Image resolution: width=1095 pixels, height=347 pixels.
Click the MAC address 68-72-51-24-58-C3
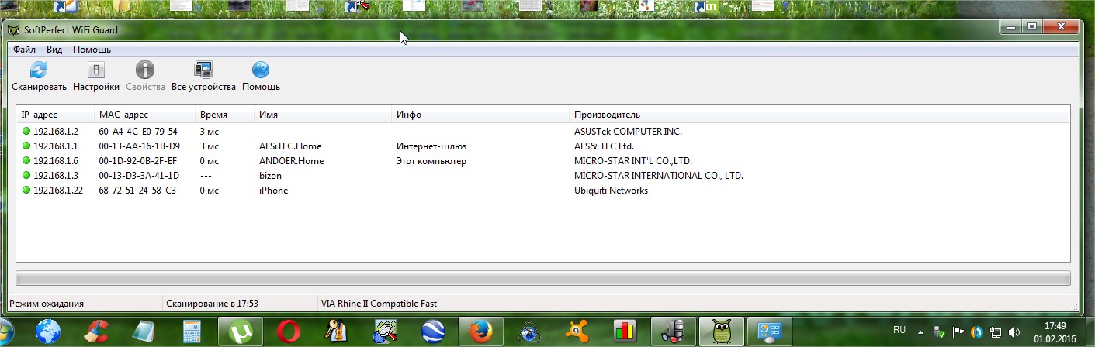[x=137, y=191]
